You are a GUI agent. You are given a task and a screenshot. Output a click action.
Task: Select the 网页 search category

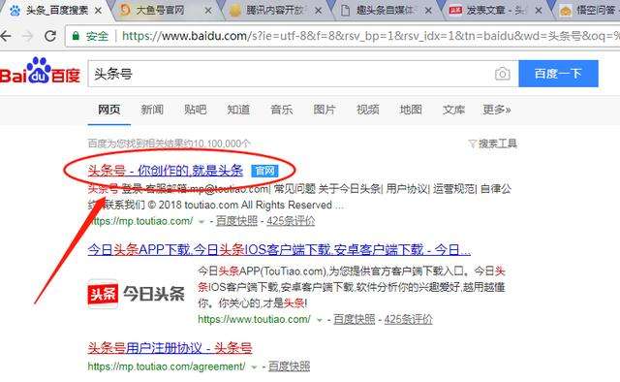[109, 110]
